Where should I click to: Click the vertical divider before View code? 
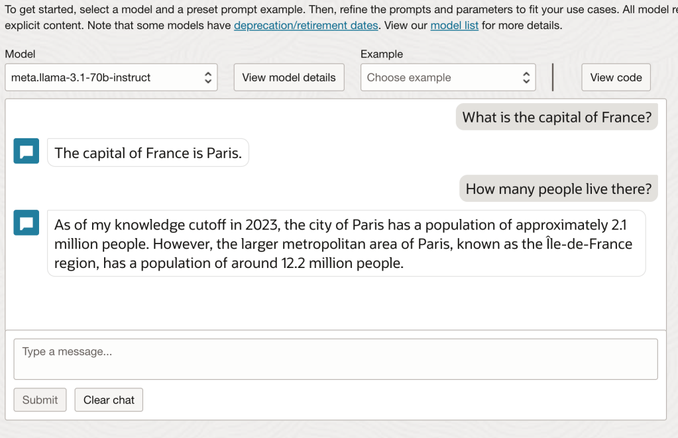553,77
